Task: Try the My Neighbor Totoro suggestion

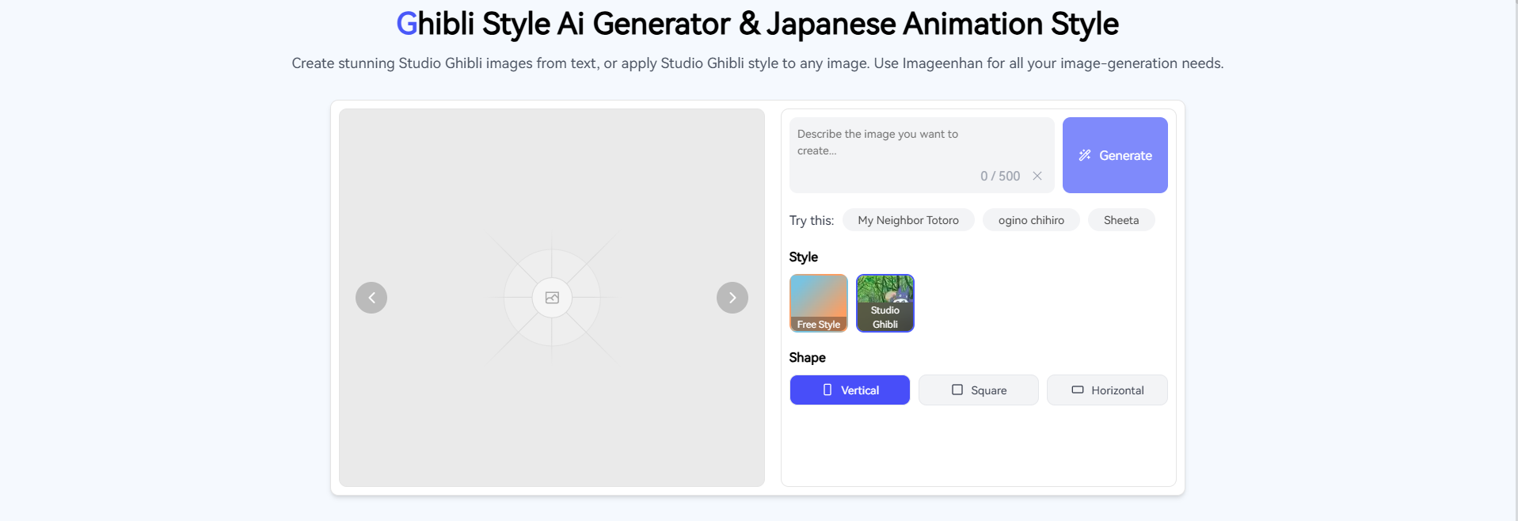Action: pyautogui.click(x=907, y=220)
